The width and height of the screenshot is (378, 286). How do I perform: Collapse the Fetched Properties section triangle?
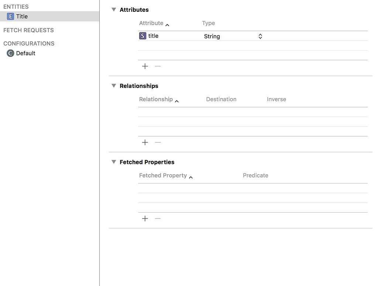[x=114, y=162]
